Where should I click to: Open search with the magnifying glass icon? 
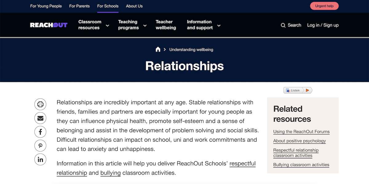pos(283,25)
